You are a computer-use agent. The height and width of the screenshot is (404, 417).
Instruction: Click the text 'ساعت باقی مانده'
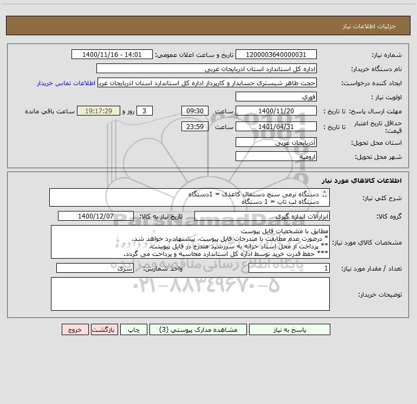click(50, 111)
